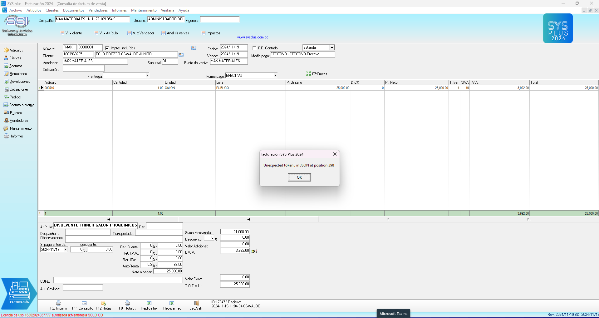Click the Despachar a input field
This screenshot has height=318, width=599.
pos(88,232)
